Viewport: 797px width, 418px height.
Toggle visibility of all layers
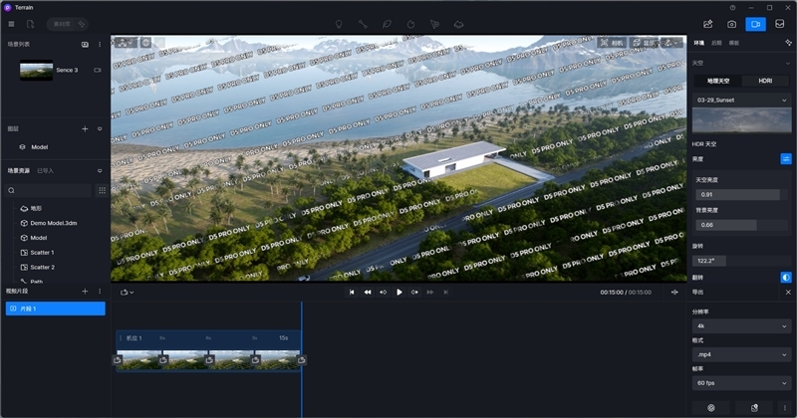pyautogui.click(x=100, y=129)
